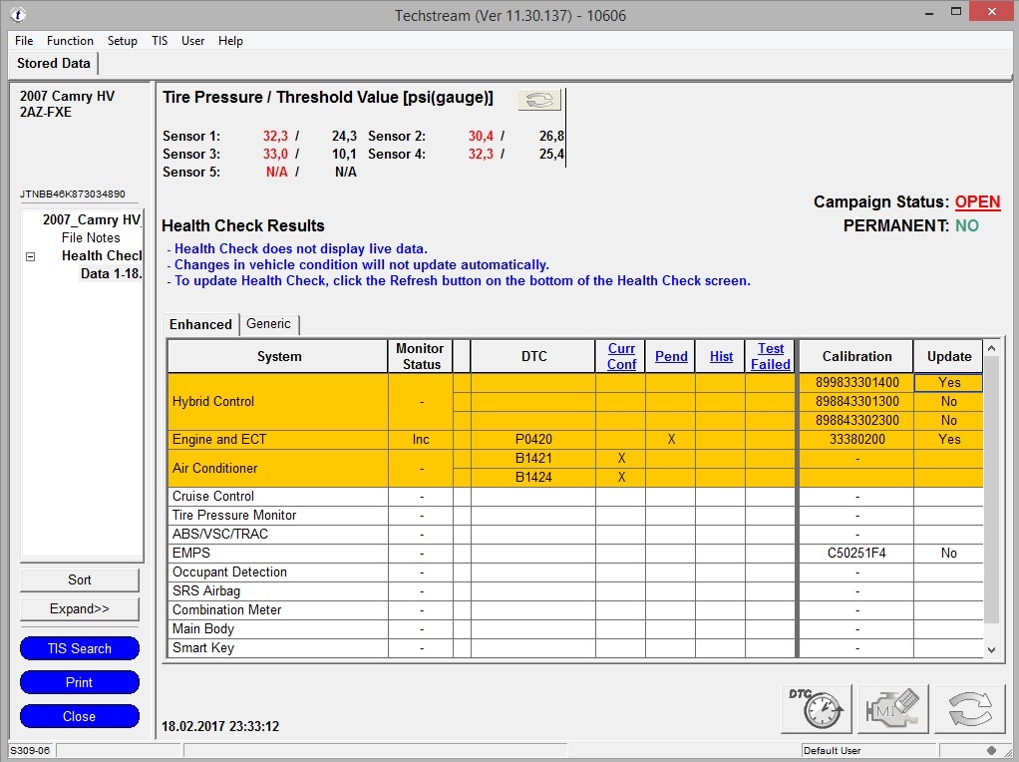Click the Test Failed column header link

(770, 356)
